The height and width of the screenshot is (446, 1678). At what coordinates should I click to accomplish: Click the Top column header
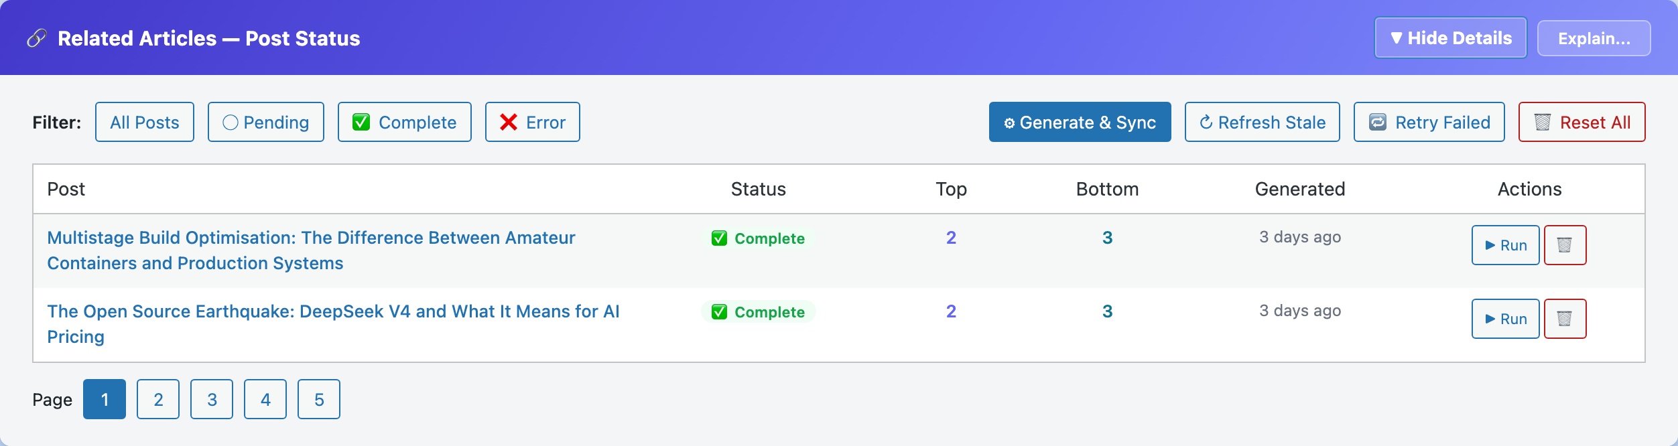point(951,190)
